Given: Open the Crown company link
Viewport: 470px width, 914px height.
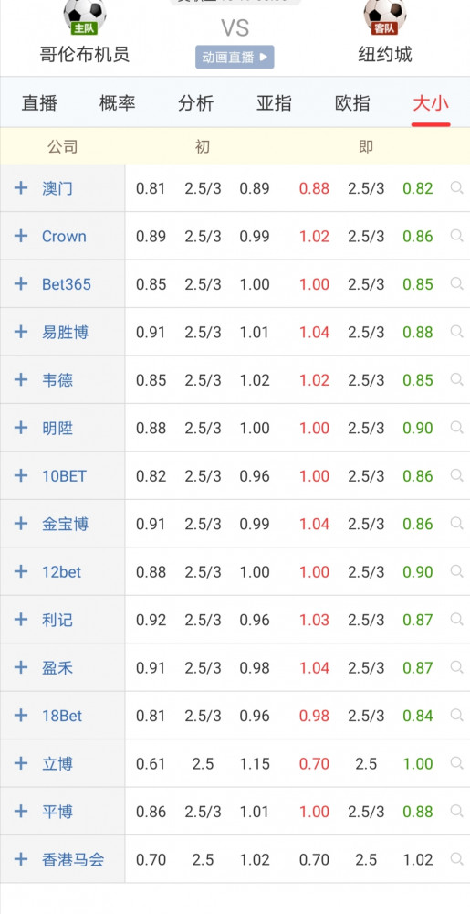Looking at the screenshot, I should click(64, 236).
